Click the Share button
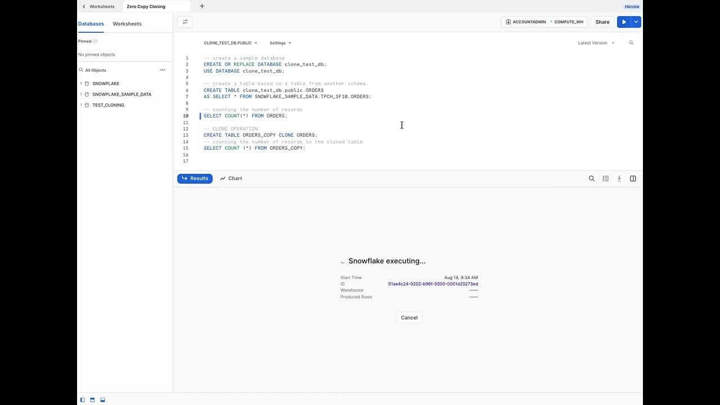This screenshot has height=405, width=720. (602, 22)
